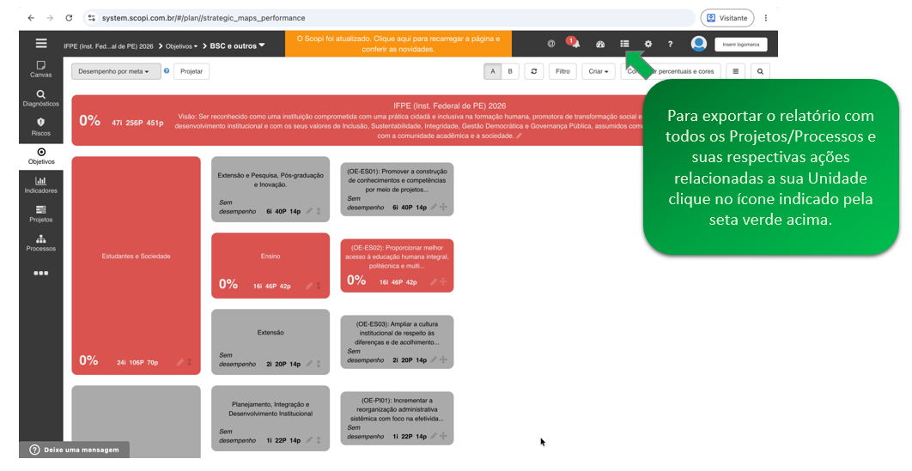Click the notification bell with red badge
The width and height of the screenshot is (912, 471).
574,42
